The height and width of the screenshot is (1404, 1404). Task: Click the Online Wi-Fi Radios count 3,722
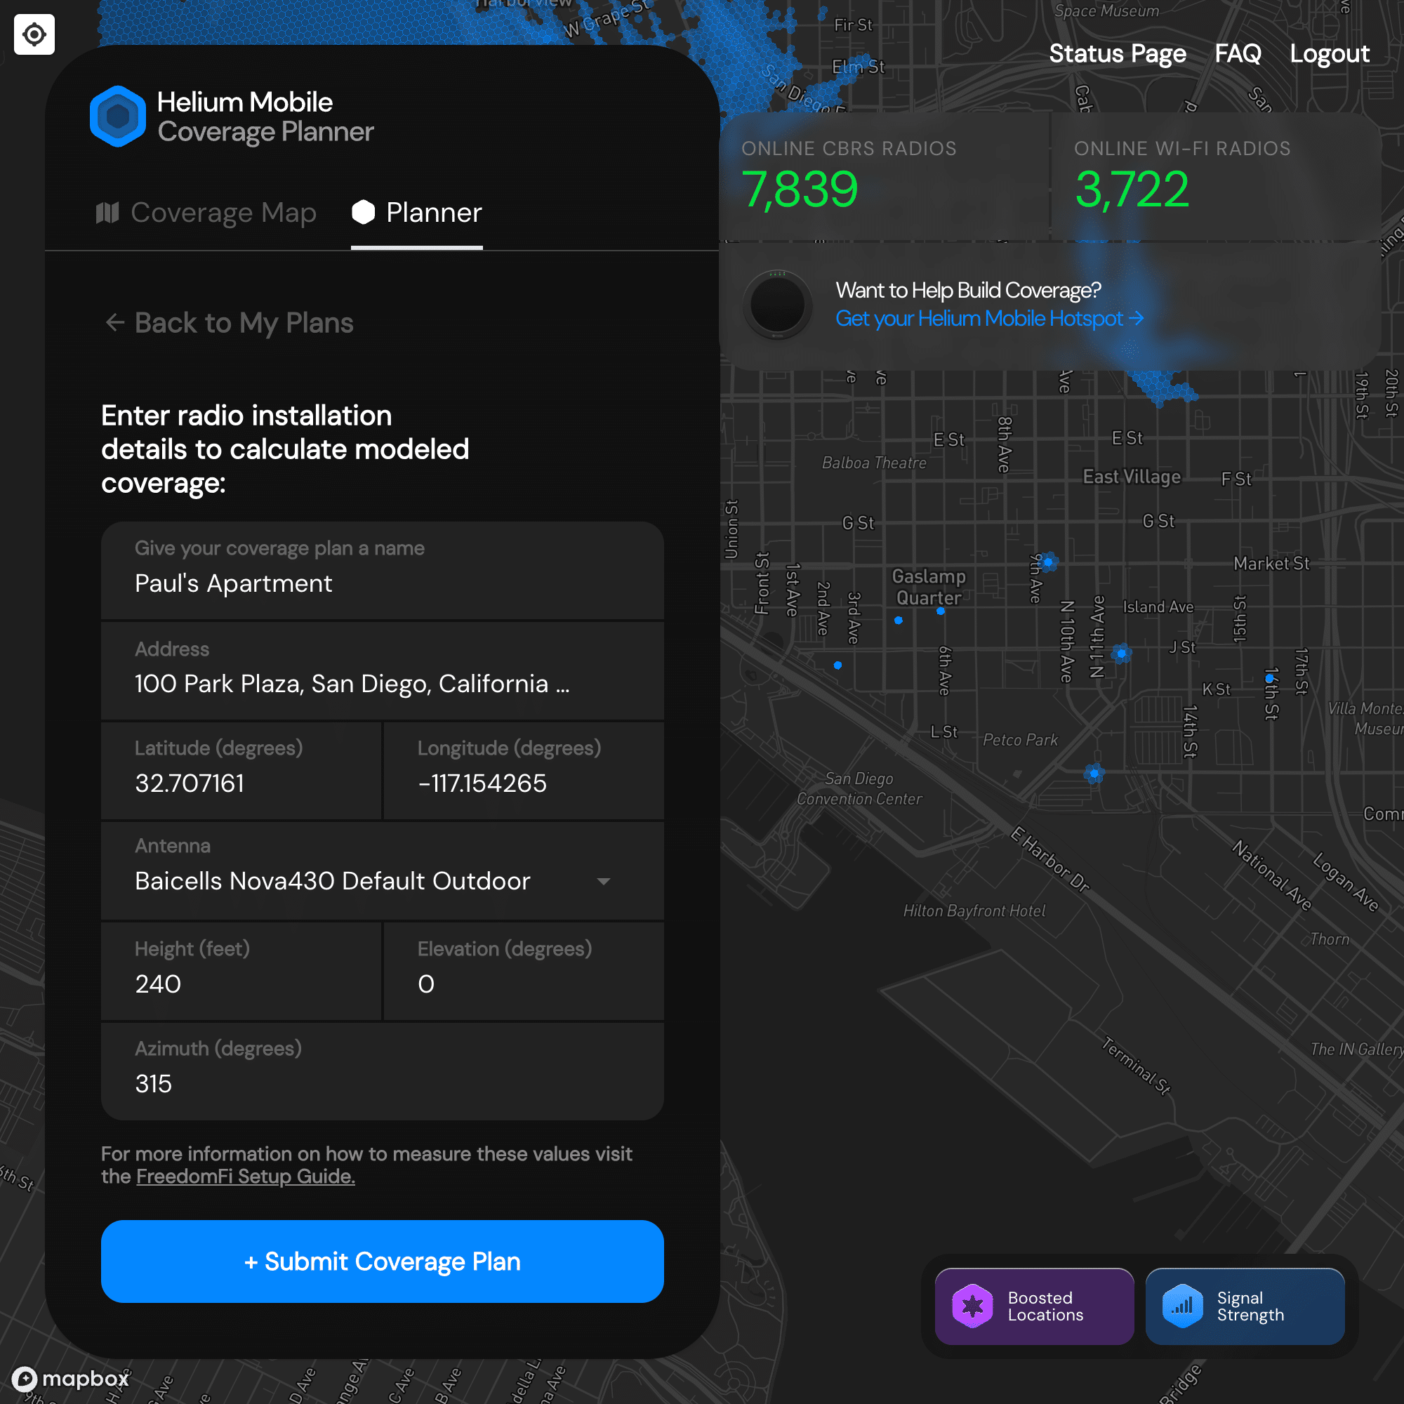[x=1132, y=189]
